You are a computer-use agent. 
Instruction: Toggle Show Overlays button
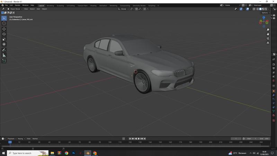click(248, 9)
